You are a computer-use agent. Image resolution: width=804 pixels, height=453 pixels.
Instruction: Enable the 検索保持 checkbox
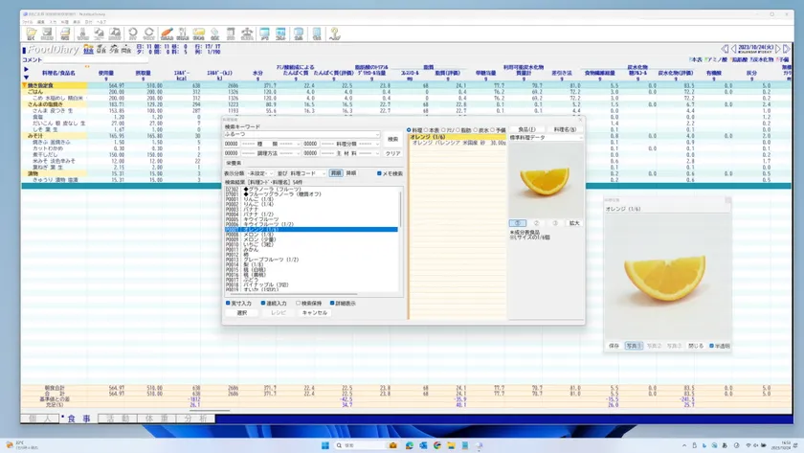click(x=299, y=304)
